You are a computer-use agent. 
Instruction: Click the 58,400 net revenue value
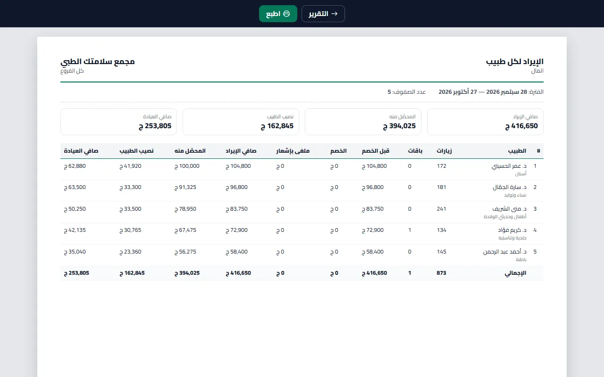click(x=236, y=252)
